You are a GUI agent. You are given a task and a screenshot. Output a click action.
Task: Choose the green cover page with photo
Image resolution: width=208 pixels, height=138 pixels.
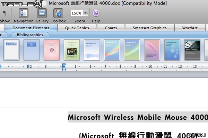72,50
